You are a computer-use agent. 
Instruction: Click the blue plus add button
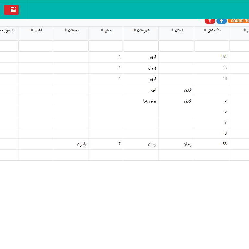[x=221, y=21]
